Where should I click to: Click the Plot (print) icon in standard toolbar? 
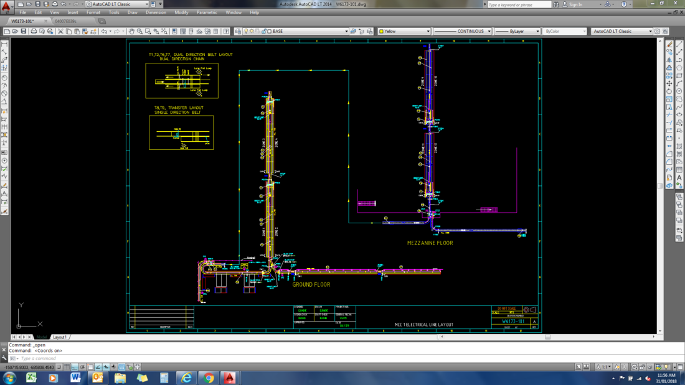click(x=34, y=32)
